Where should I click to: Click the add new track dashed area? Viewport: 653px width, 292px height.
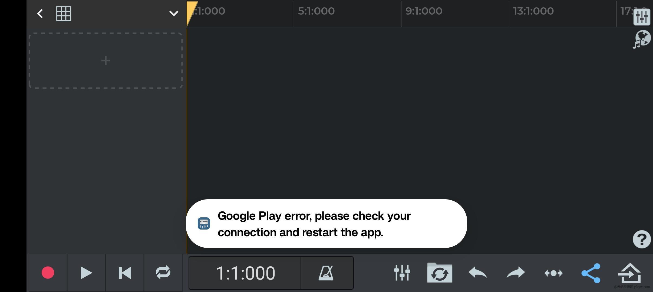coord(105,60)
